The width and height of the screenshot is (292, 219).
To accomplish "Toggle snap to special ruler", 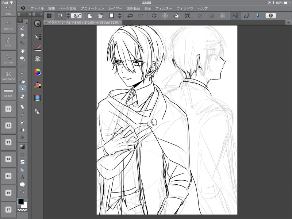I will point(247,16).
